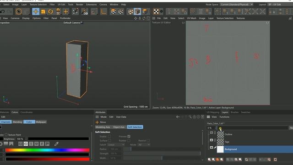Image resolution: width=293 pixels, height=165 pixels.
Task: Select the Modeling Axis button
Action: (x=103, y=127)
